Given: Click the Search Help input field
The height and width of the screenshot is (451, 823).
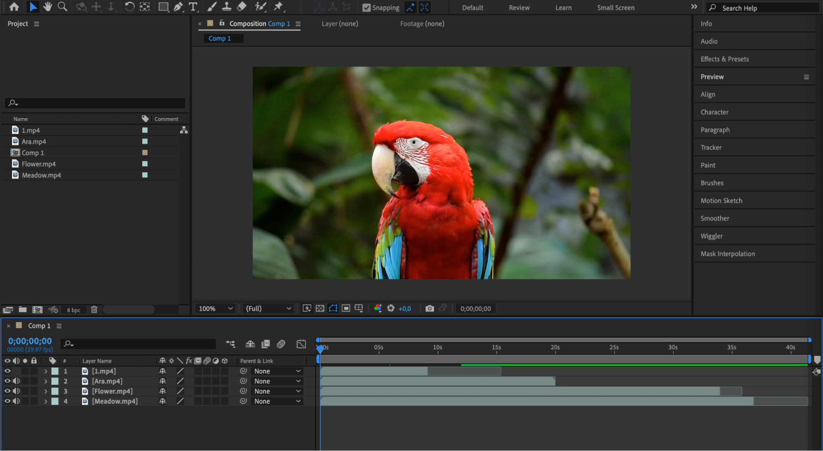Looking at the screenshot, I should pos(766,8).
